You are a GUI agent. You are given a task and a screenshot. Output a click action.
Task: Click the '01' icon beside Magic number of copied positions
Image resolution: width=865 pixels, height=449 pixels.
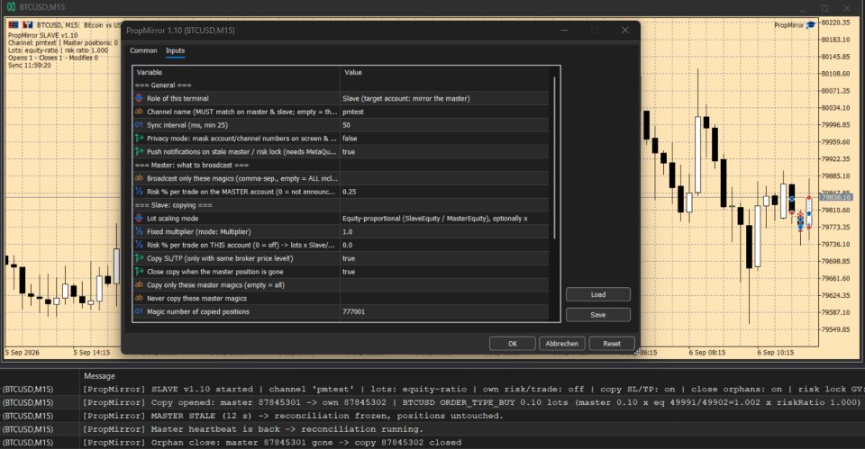click(x=139, y=311)
